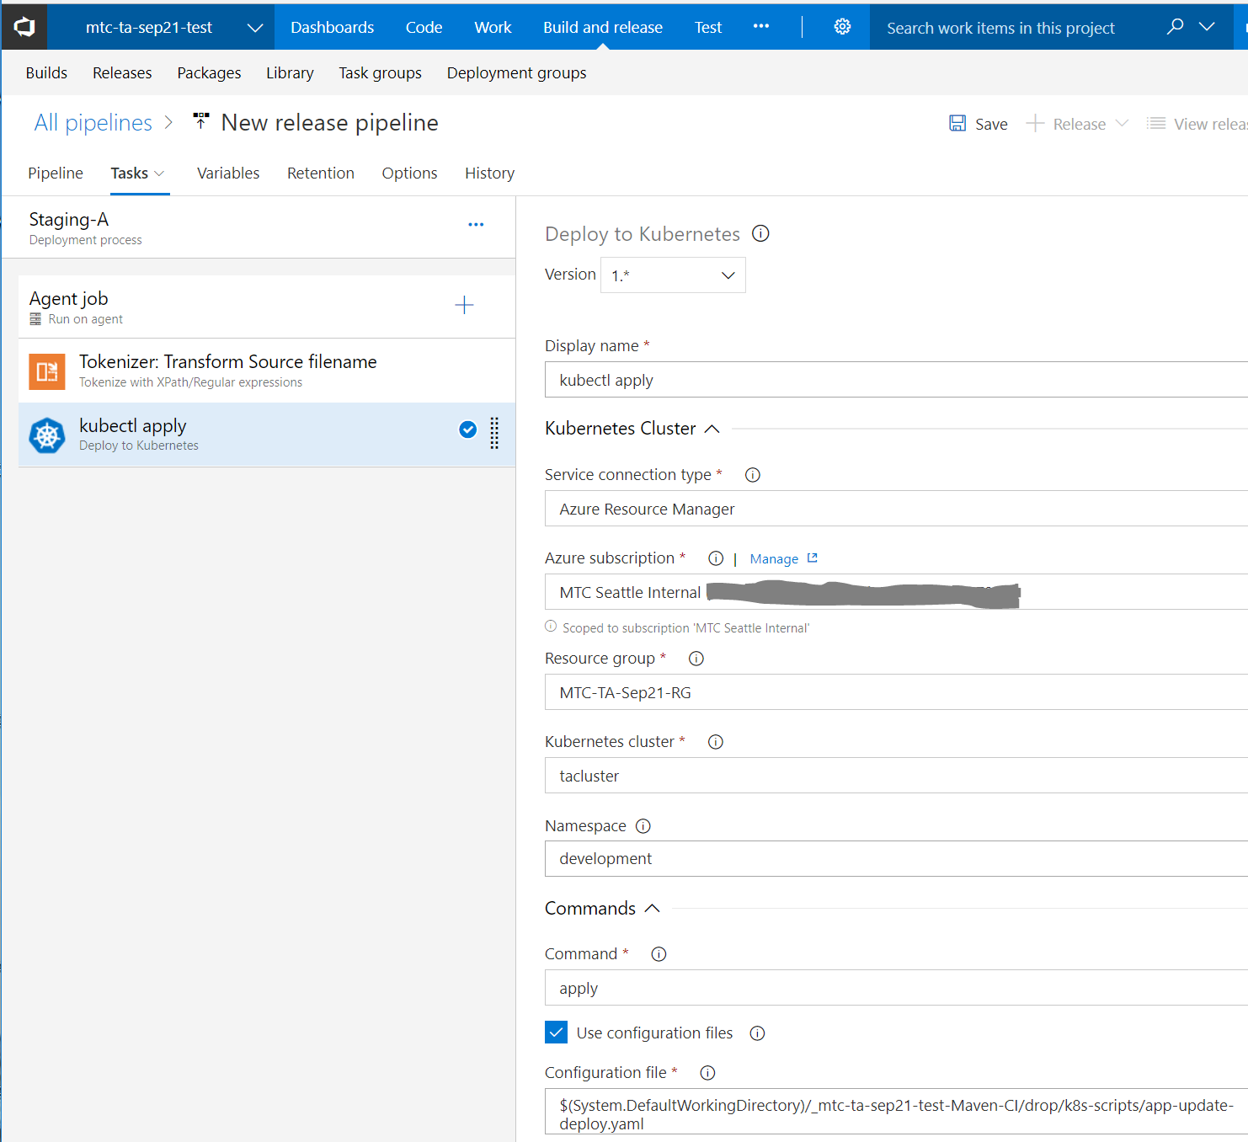The width and height of the screenshot is (1248, 1142).
Task: Switch to the Retention tab
Action: tap(321, 173)
